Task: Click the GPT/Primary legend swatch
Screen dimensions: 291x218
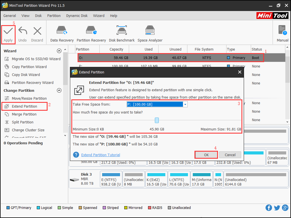Action: (8, 208)
